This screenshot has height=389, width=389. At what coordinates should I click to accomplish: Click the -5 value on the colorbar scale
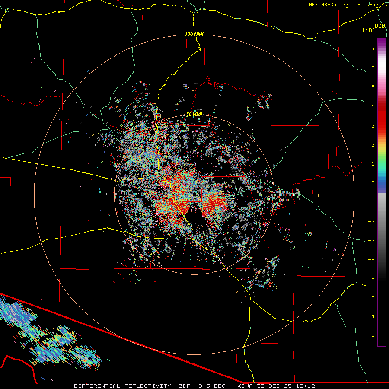[371, 279]
